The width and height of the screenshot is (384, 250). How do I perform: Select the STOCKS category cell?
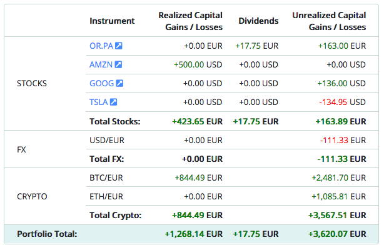click(x=32, y=83)
